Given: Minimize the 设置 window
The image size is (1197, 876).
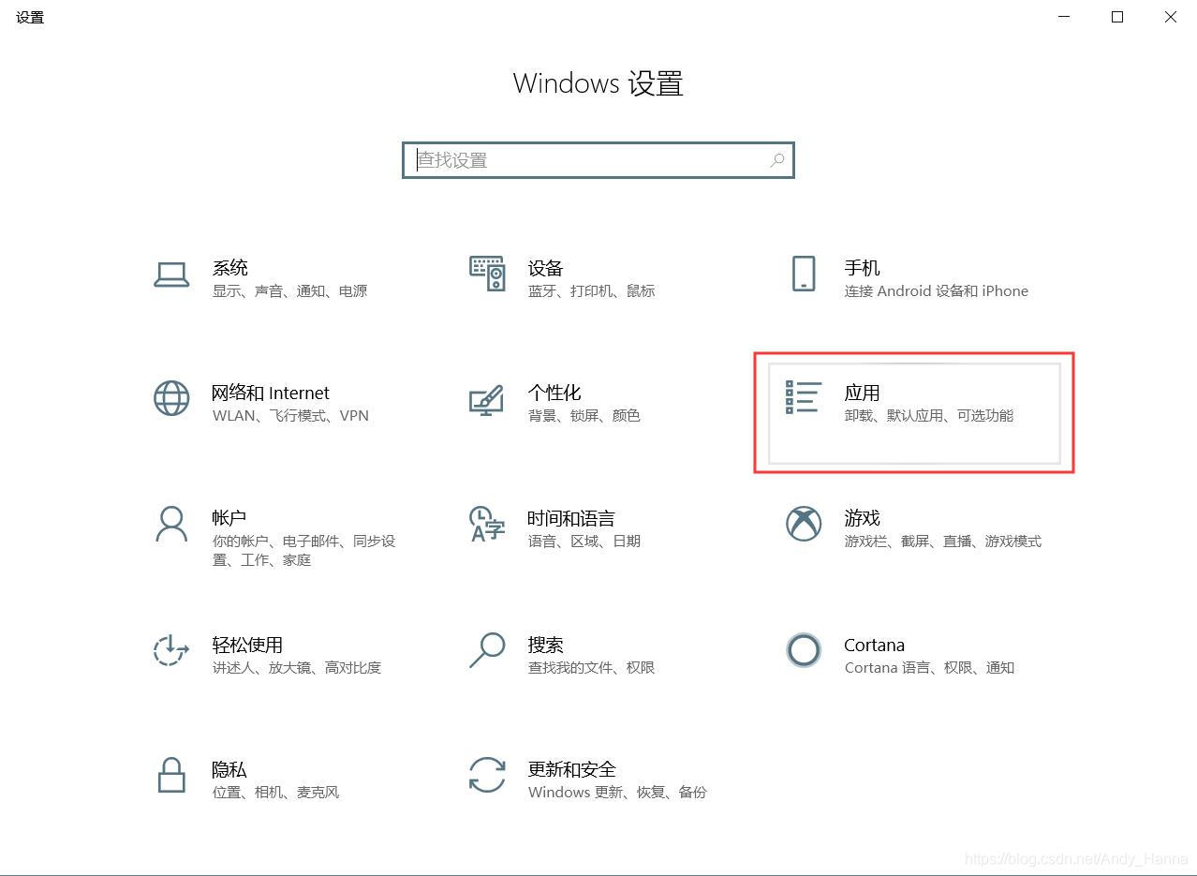Looking at the screenshot, I should point(1064,17).
